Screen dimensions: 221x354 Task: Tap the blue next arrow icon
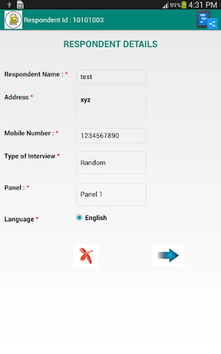168,255
